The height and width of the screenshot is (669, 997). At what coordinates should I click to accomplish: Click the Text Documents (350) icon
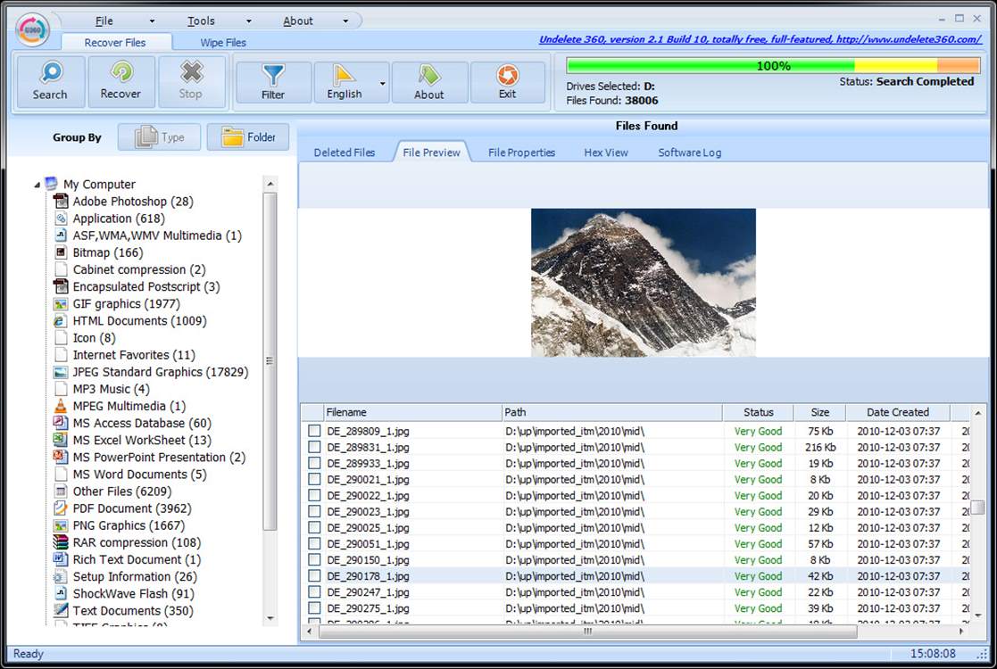pos(61,610)
